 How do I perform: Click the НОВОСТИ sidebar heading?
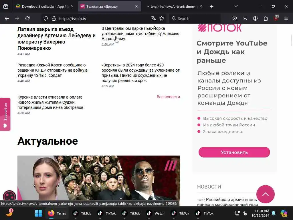tap(209, 187)
